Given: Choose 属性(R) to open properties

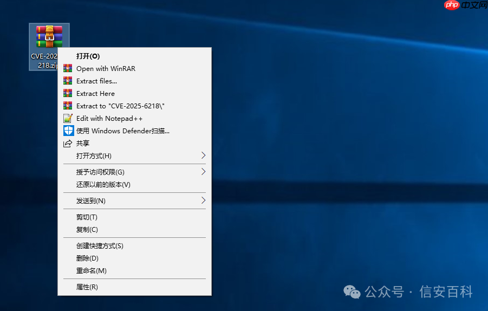Looking at the screenshot, I should 134,287.
